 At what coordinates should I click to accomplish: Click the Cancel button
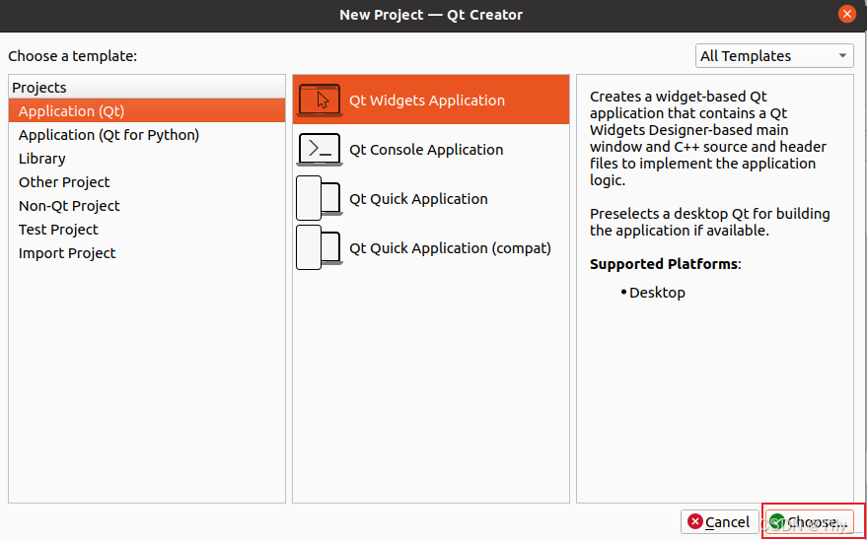coord(719,522)
